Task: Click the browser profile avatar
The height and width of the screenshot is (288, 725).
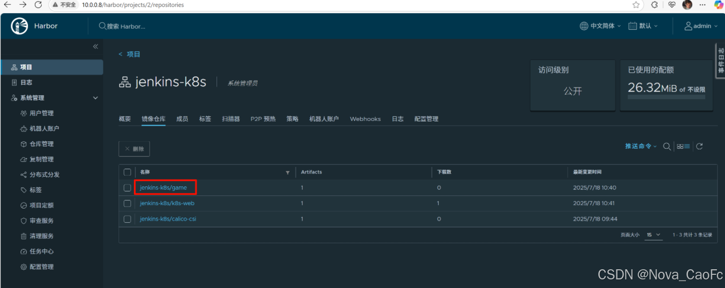Action: click(x=687, y=5)
